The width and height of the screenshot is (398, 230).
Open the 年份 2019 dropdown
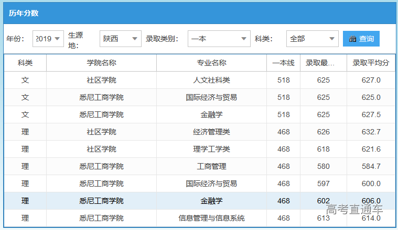[x=48, y=39]
